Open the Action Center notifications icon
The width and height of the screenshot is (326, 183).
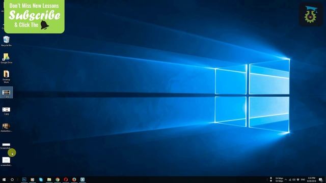(320, 179)
